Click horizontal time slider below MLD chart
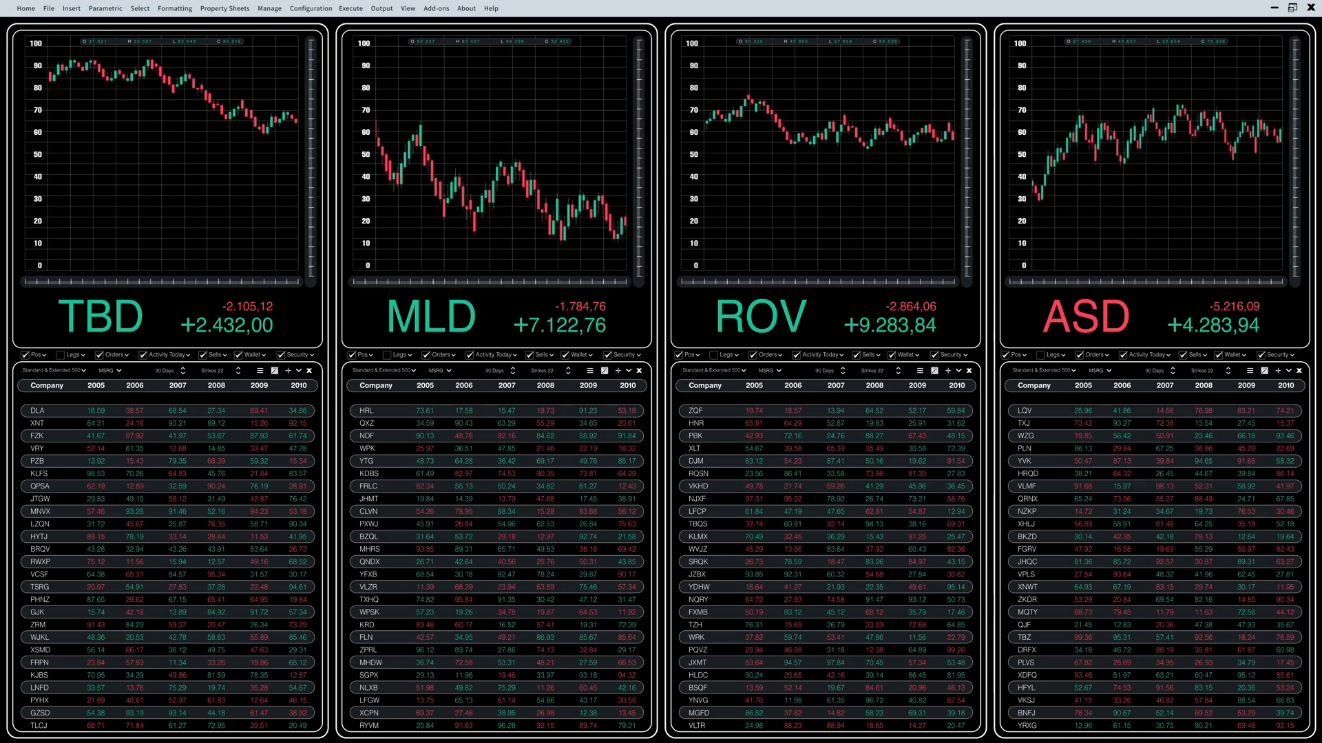Image resolution: width=1322 pixels, height=743 pixels. (490, 281)
